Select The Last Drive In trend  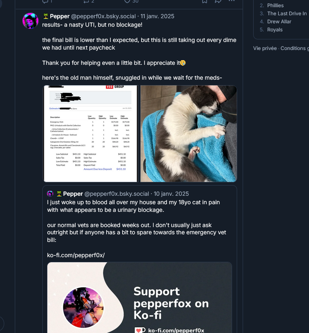287,14
